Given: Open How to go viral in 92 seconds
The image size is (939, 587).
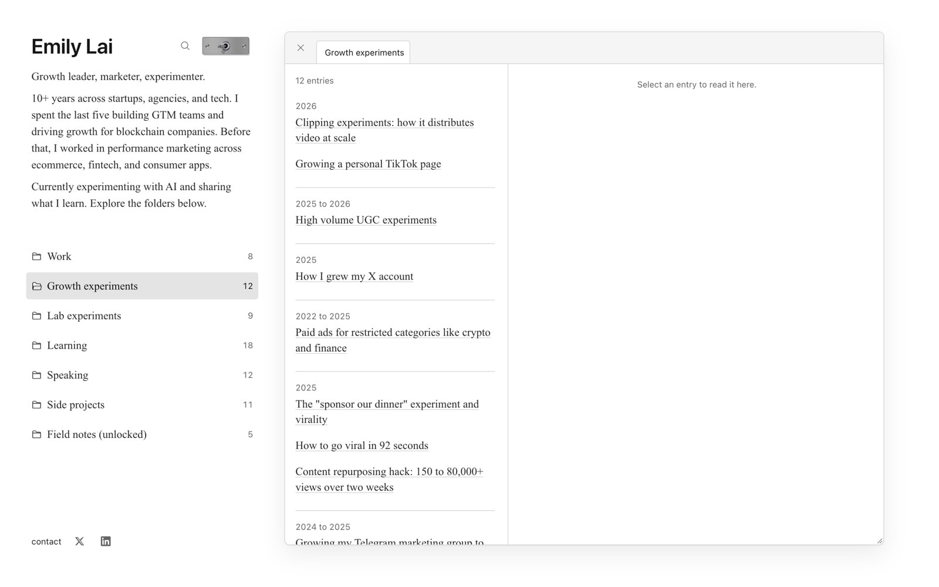Looking at the screenshot, I should coord(362,446).
